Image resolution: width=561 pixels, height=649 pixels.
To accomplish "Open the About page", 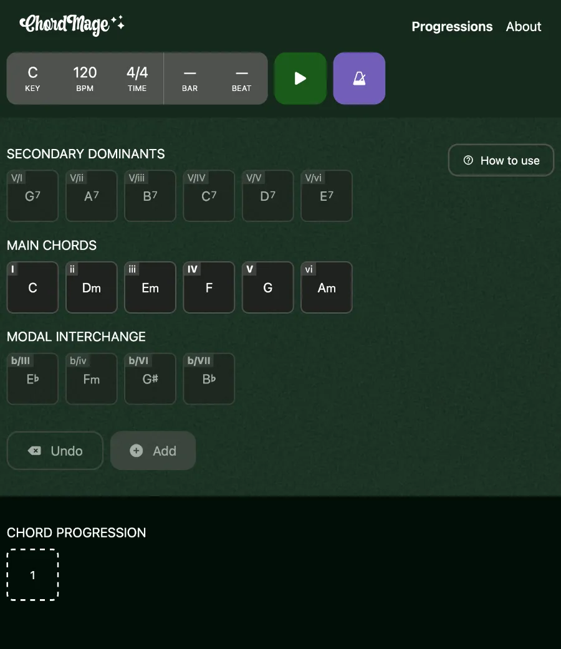I will (524, 26).
